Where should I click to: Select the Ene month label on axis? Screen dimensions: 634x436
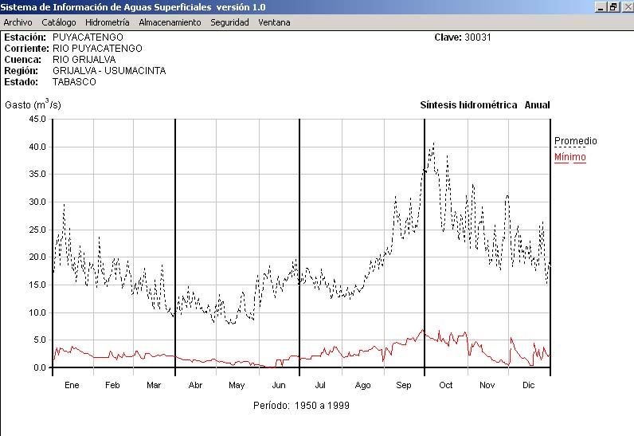[72, 385]
